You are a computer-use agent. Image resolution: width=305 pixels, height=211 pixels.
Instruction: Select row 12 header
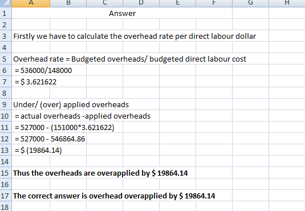tap(6, 139)
